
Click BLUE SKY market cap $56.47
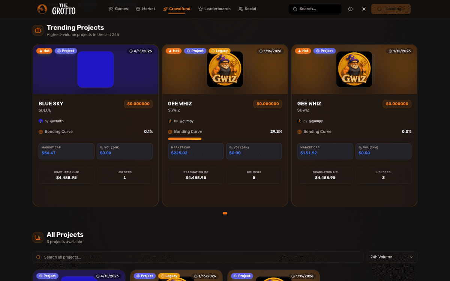pos(48,153)
